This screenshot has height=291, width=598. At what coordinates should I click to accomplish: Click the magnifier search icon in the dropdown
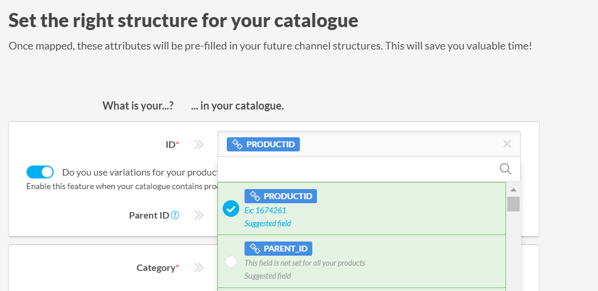[505, 169]
